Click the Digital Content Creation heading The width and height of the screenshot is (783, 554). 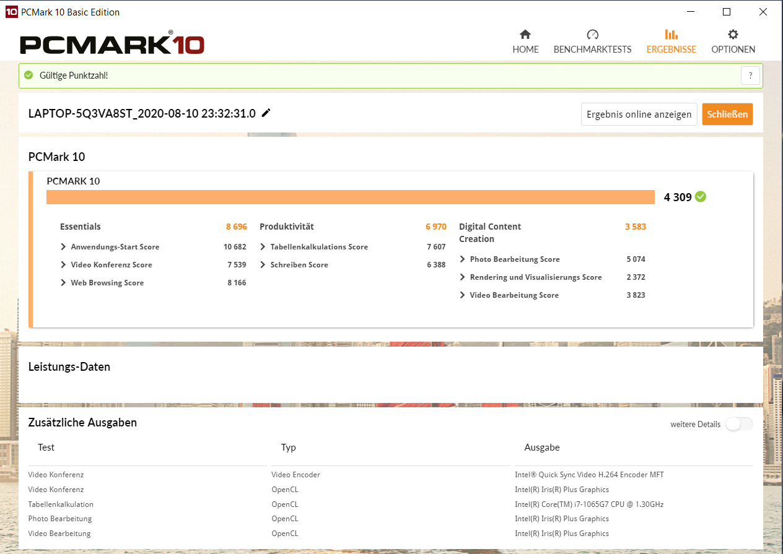(x=490, y=233)
